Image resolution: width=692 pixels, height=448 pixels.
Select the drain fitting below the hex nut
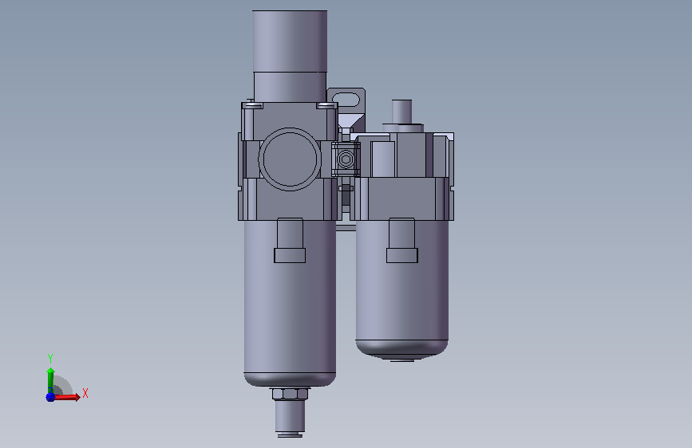290,417
